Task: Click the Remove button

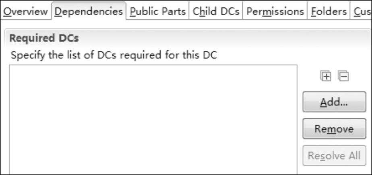Action: (334, 129)
